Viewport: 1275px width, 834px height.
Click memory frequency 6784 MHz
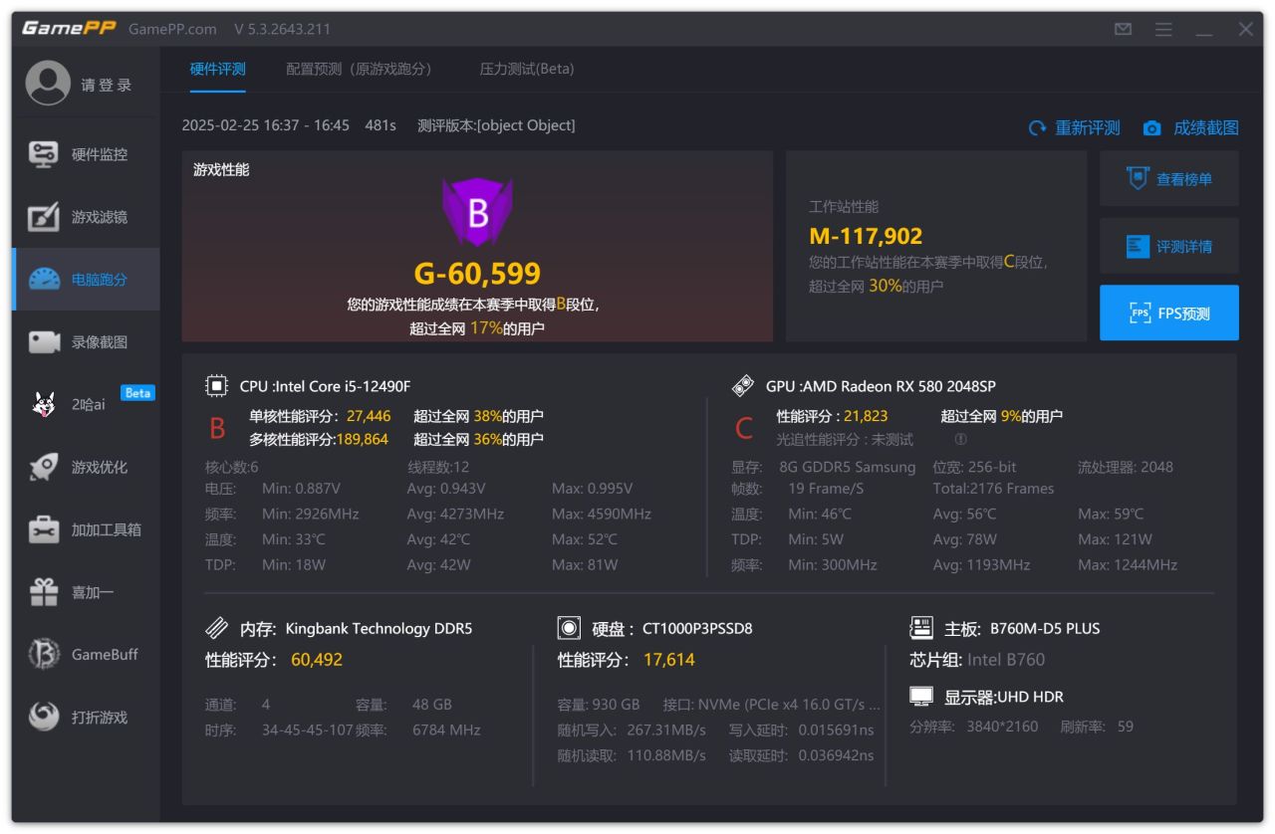446,730
